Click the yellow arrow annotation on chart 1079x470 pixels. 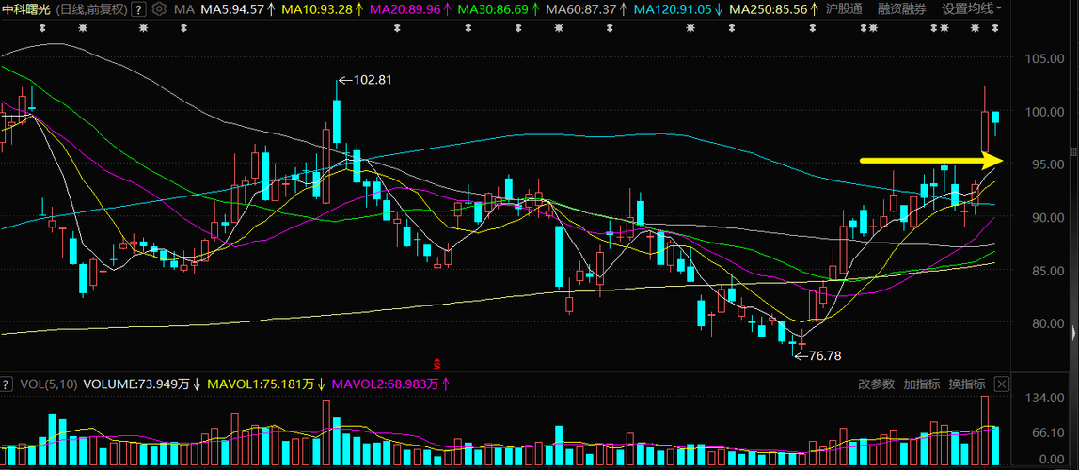pos(931,161)
